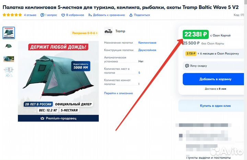Select the third tent thumbnail
Image resolution: width=247 pixels, height=160 pixels.
(9, 59)
